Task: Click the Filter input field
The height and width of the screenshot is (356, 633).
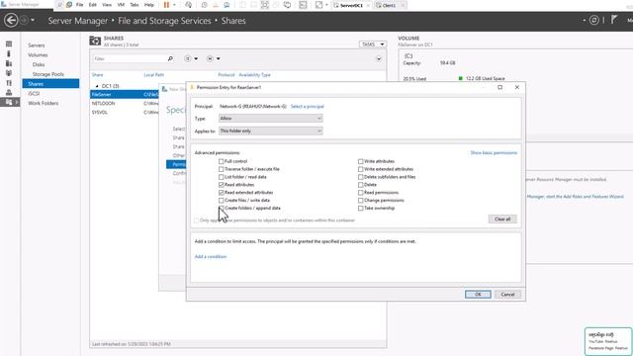Action: tap(130, 58)
